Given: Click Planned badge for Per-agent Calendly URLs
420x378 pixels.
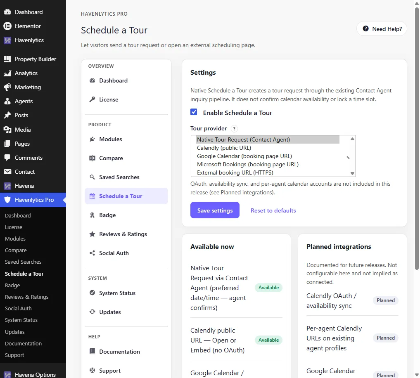Looking at the screenshot, I should click(386, 338).
